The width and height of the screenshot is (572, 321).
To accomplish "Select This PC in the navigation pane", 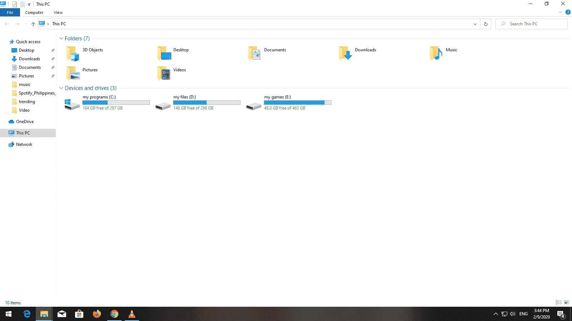I will click(23, 133).
